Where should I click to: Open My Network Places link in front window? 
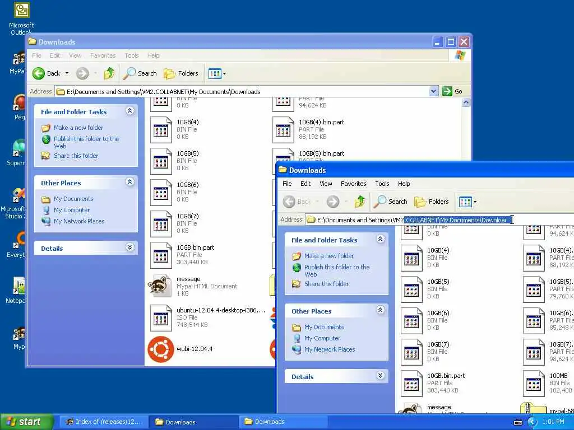[x=330, y=349]
